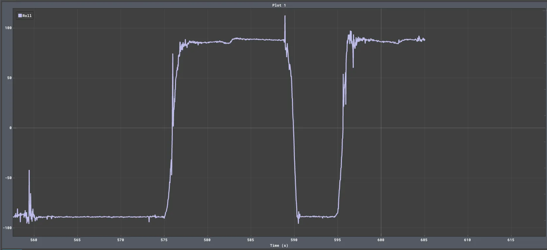Click the -100 value on vertical axis

point(7,228)
